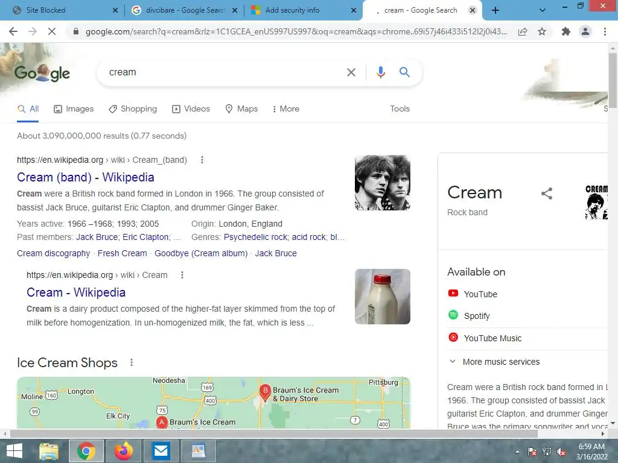Open options for Cream (band) result
This screenshot has width=618, height=463.
pos(202,160)
